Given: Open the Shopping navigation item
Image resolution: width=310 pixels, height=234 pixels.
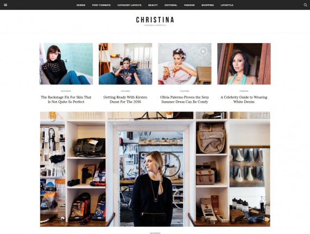Looking at the screenshot, I should [x=208, y=5].
